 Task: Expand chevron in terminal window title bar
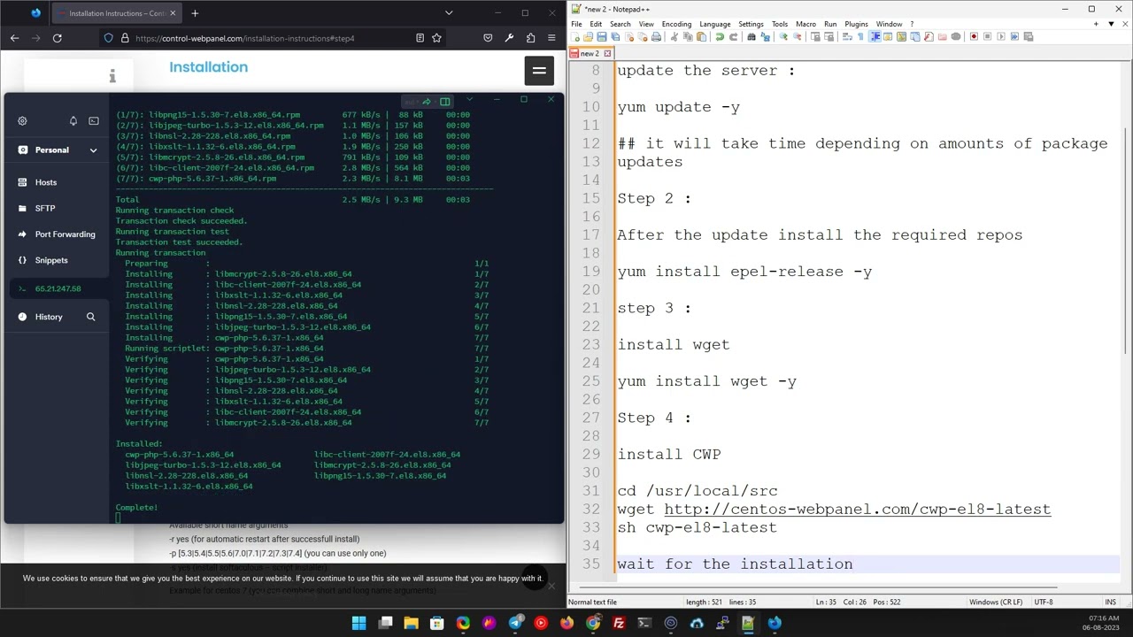click(x=470, y=100)
